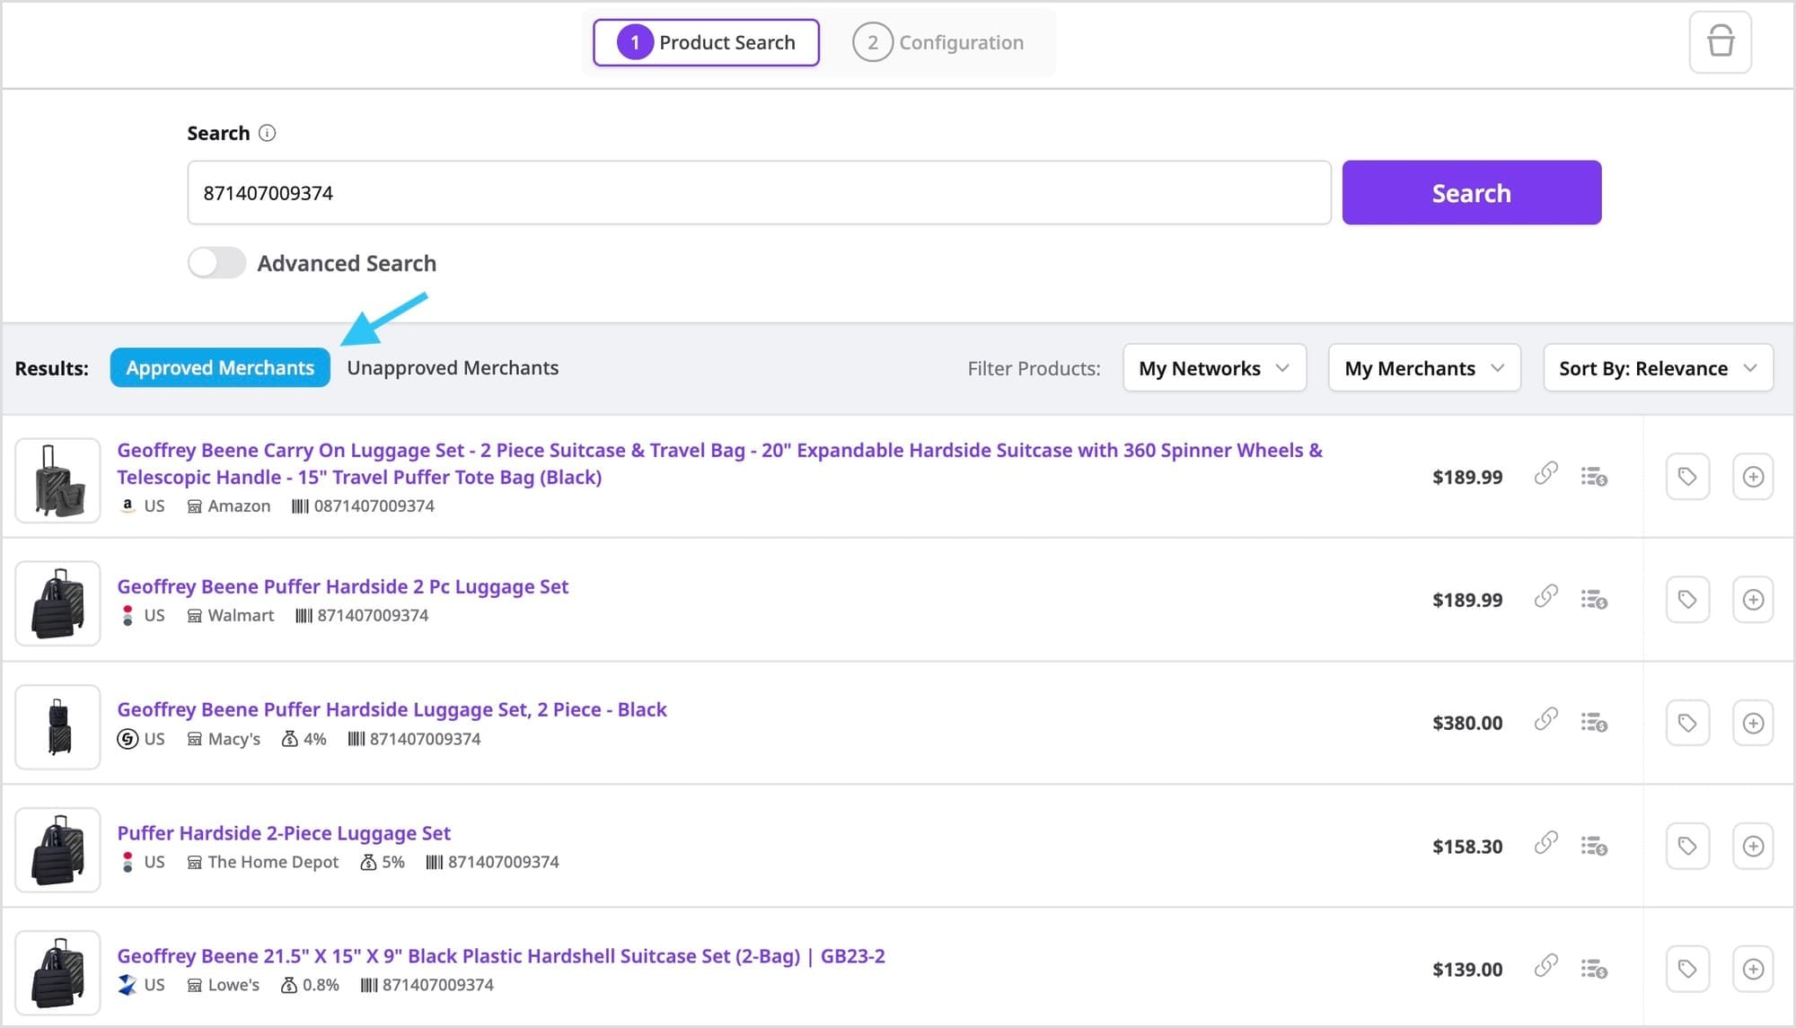Open price list icon for Home Depot product
The width and height of the screenshot is (1796, 1028).
click(x=1594, y=846)
